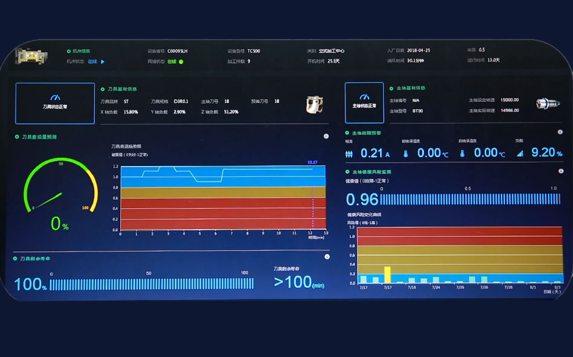This screenshot has width=573, height=357.
Task: Click the gauge icon in the tool status card
Action: (55, 98)
